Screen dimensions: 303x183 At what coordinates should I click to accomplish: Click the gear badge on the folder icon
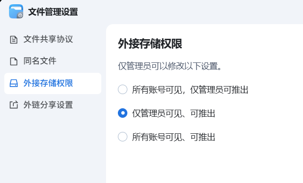point(20,15)
